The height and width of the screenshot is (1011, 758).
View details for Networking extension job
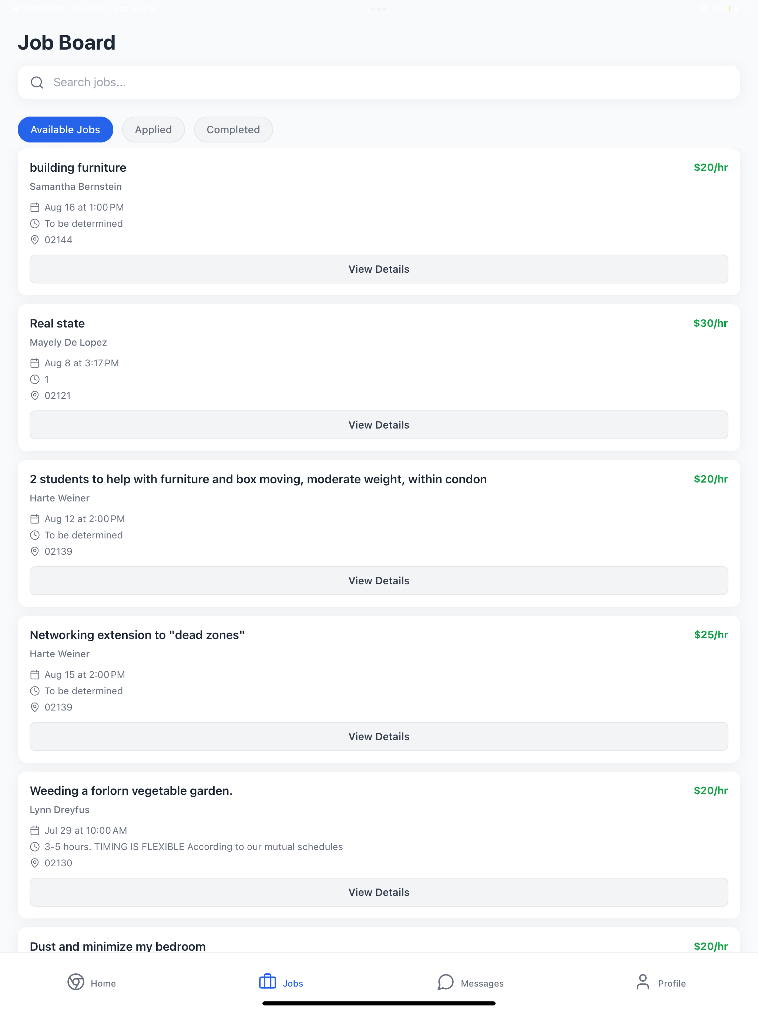(x=379, y=737)
